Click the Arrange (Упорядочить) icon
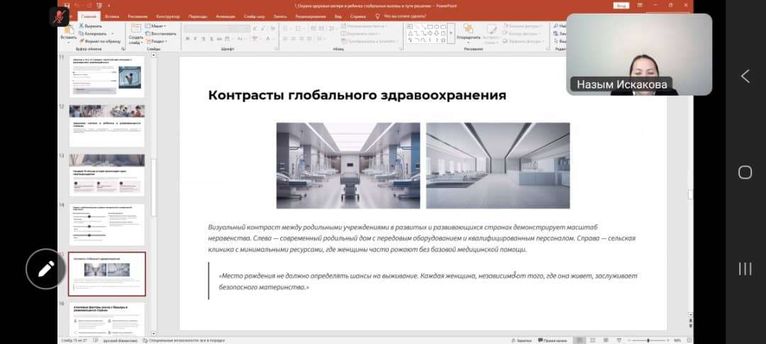The image size is (766, 344). pos(468,30)
